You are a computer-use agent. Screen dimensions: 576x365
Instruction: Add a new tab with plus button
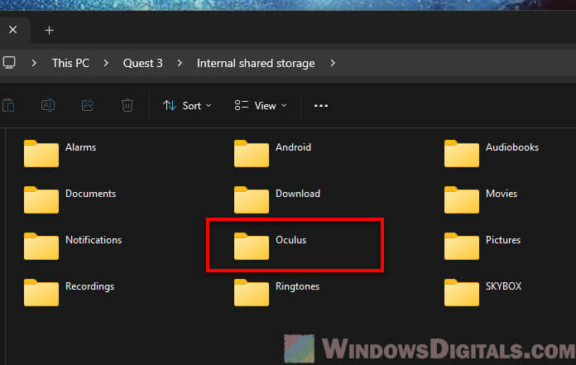tap(49, 30)
